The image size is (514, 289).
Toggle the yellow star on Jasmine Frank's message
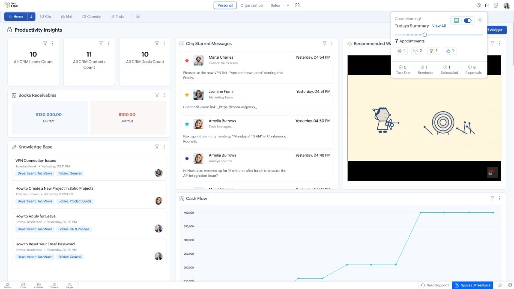point(187,95)
